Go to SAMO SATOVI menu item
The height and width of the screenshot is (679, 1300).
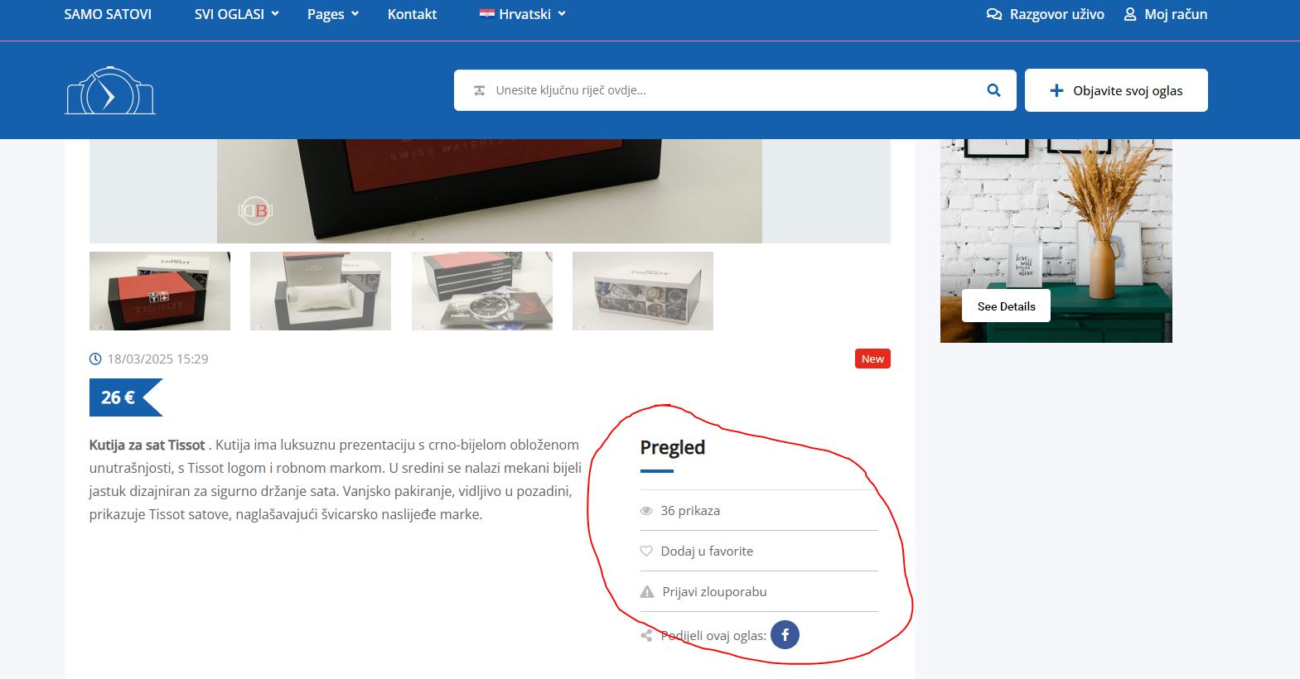point(108,14)
